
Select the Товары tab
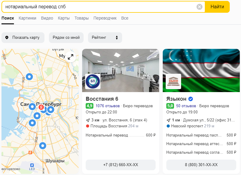pyautogui.click(x=82, y=18)
